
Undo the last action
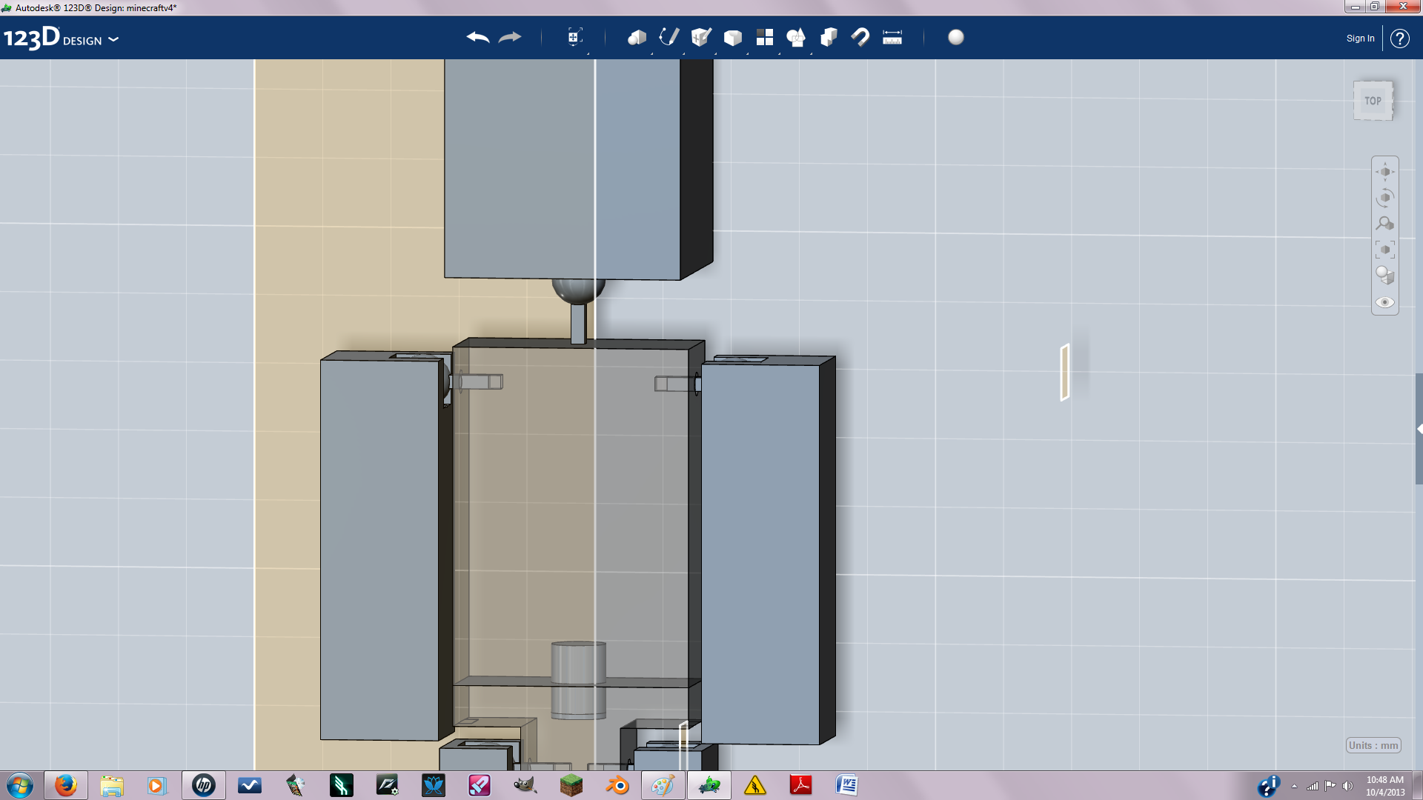[478, 37]
